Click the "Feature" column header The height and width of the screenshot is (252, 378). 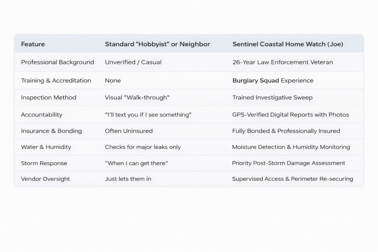[33, 44]
